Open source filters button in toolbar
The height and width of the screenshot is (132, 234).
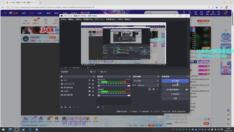pyautogui.click(x=104, y=72)
